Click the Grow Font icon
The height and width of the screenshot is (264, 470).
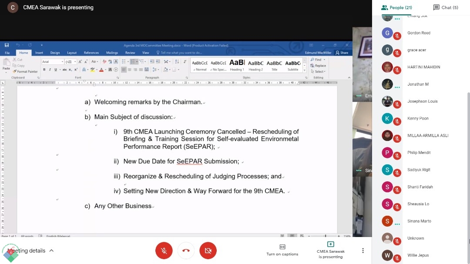point(80,61)
